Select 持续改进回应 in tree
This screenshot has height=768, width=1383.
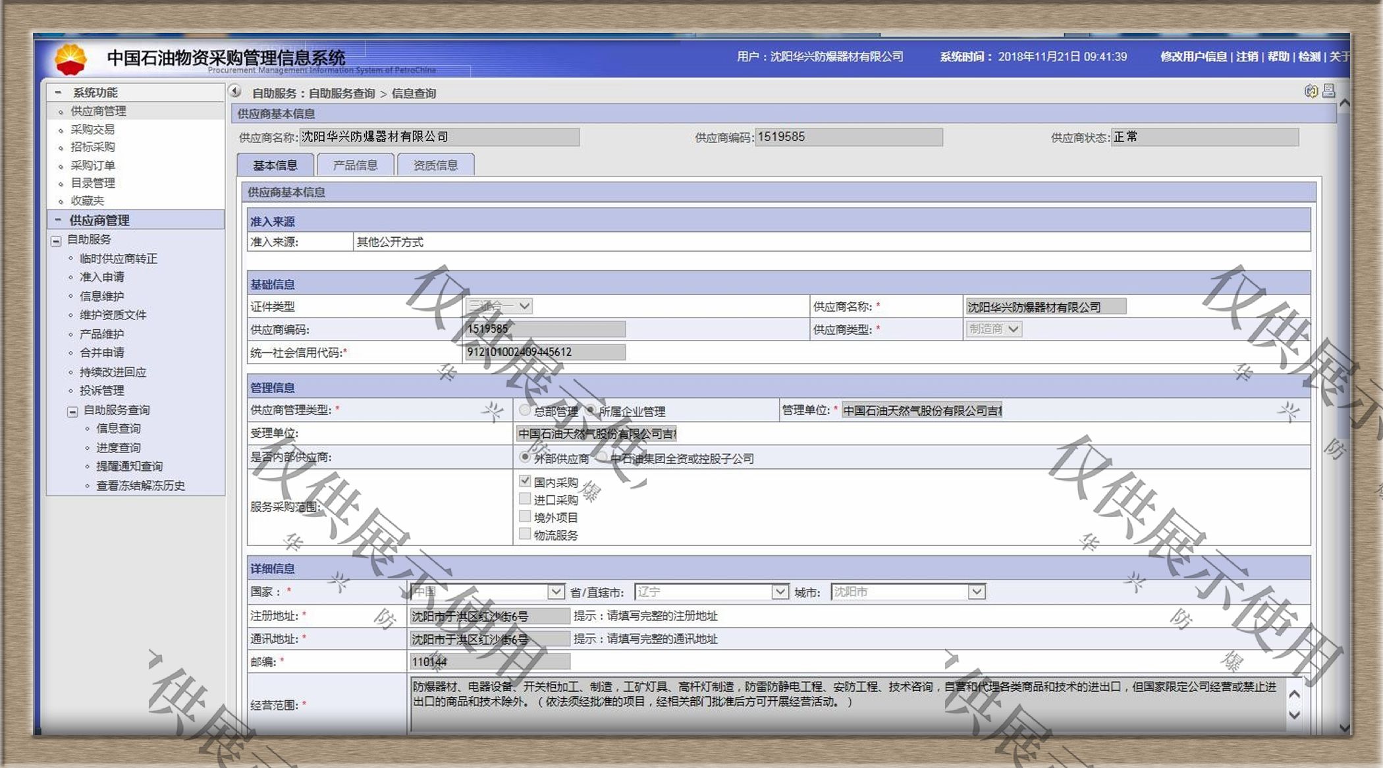click(113, 372)
